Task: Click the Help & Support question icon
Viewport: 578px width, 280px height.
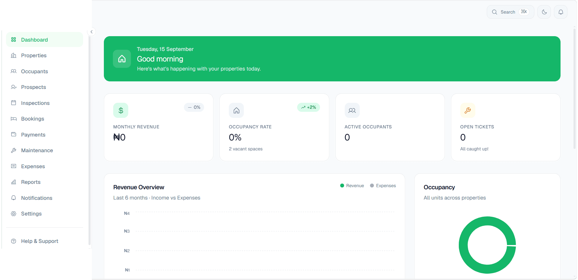Action: coord(14,241)
